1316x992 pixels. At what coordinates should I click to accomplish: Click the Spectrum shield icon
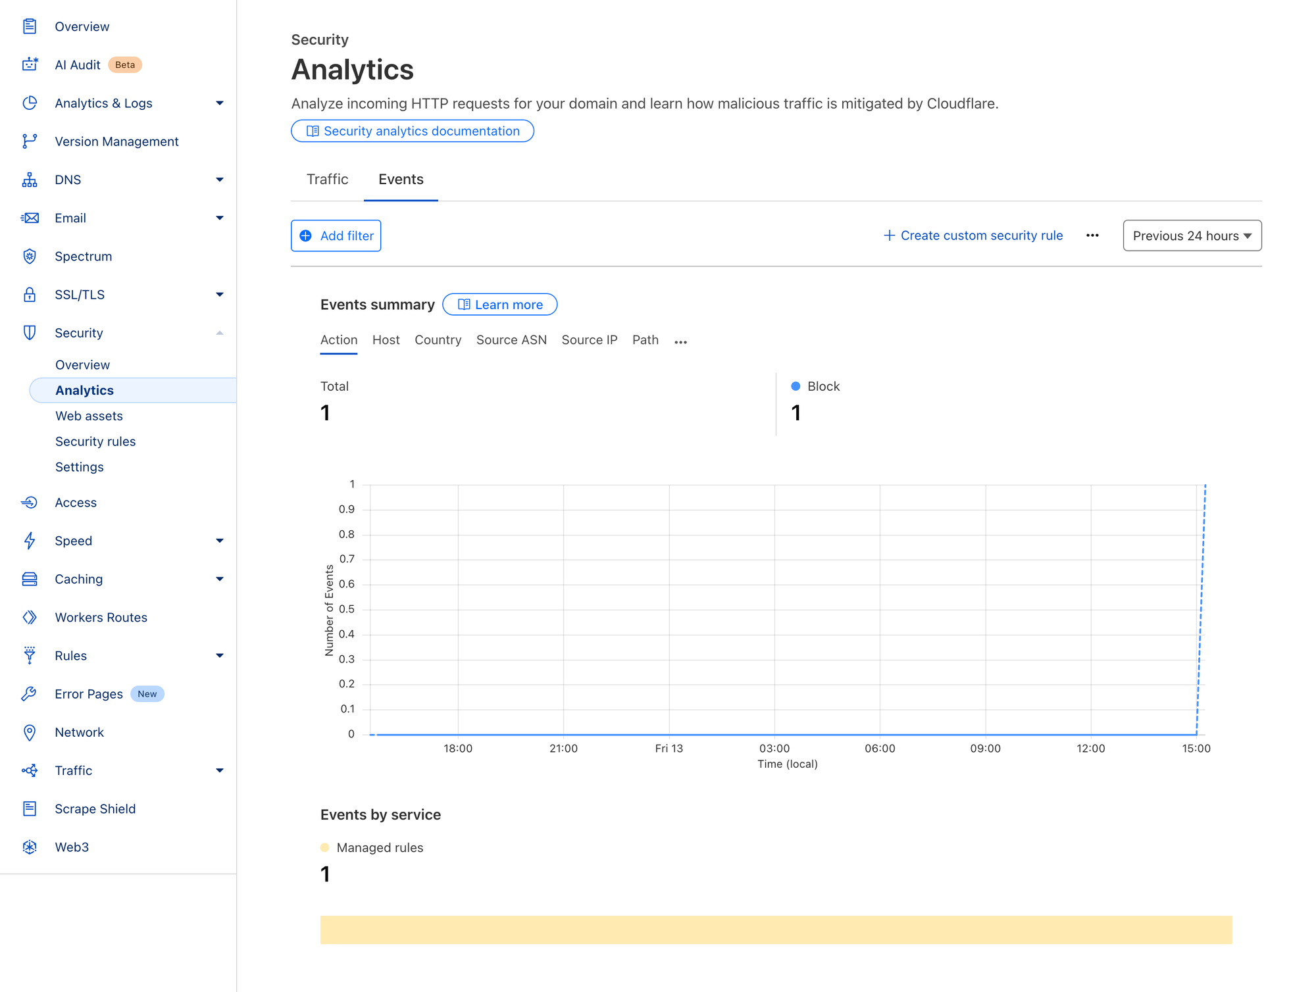30,257
